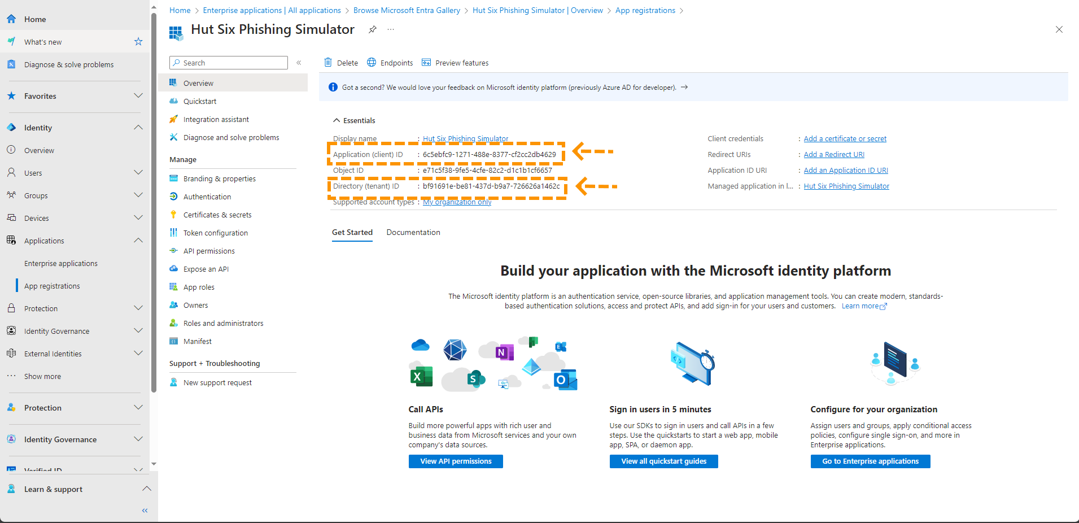Click Add a certificate or secret link
Screen dimensions: 1079x523
[845, 138]
